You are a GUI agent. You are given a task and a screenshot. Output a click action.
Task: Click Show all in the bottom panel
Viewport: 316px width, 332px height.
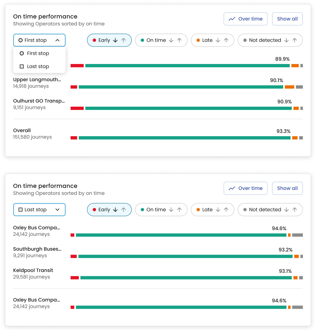[x=287, y=188]
